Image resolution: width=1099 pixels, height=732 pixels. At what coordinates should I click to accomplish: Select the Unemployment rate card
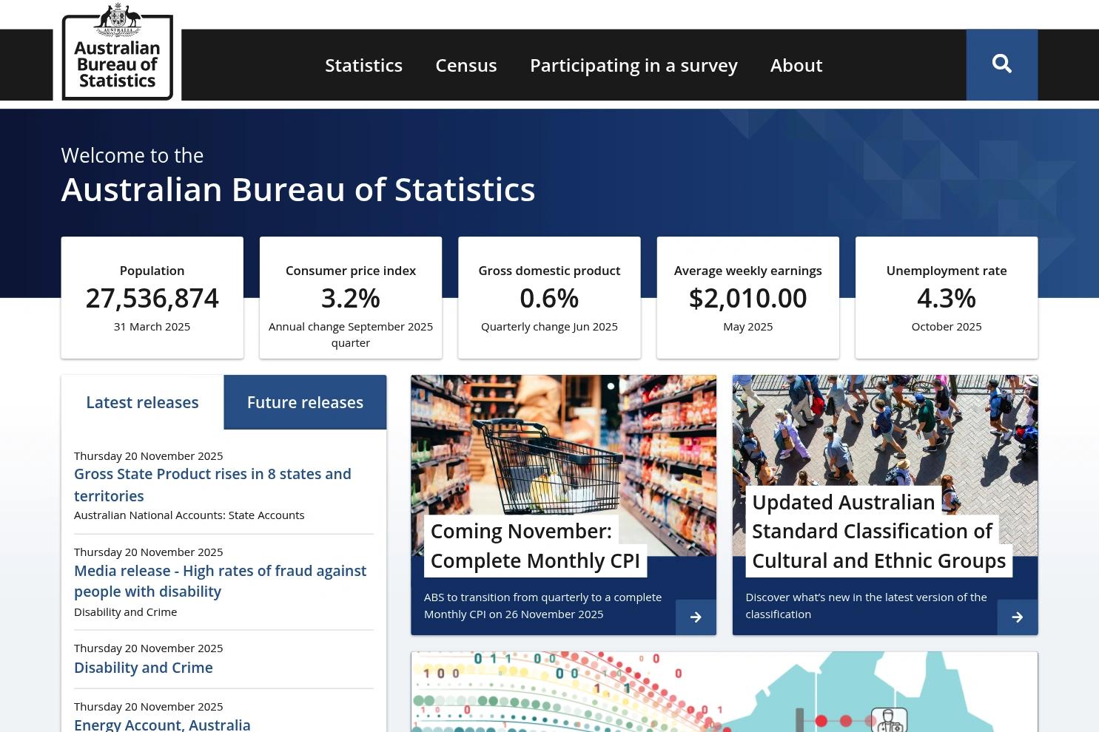tap(947, 297)
